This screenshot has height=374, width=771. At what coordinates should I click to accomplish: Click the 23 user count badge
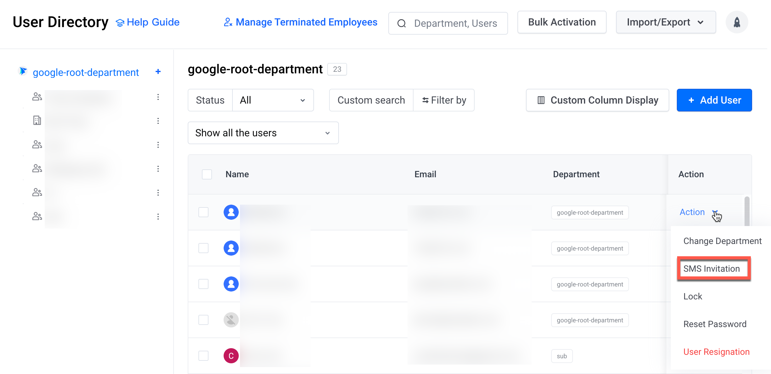[x=337, y=69]
